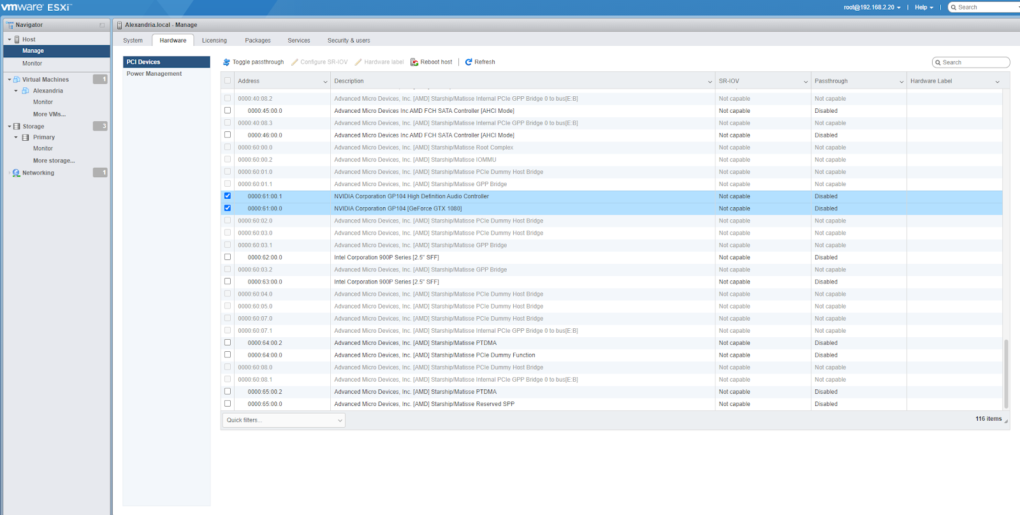Click the Toggle passthrough button label
1020x515 pixels.
click(x=258, y=62)
